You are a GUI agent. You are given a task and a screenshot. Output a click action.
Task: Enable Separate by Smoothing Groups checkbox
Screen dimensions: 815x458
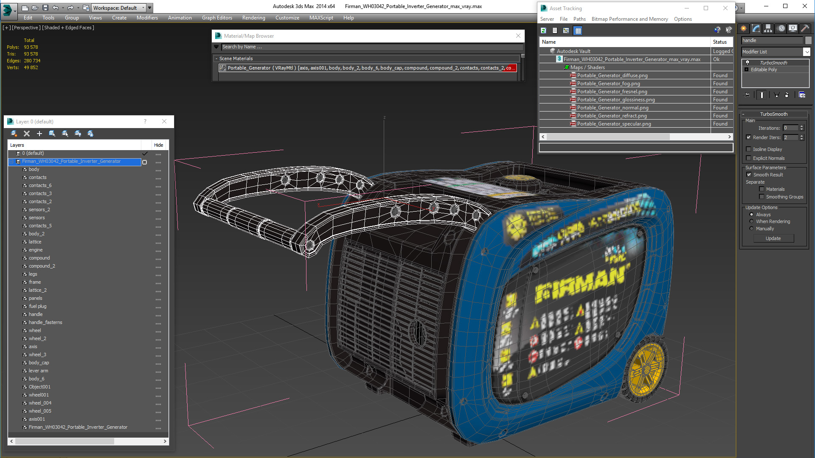coord(762,197)
